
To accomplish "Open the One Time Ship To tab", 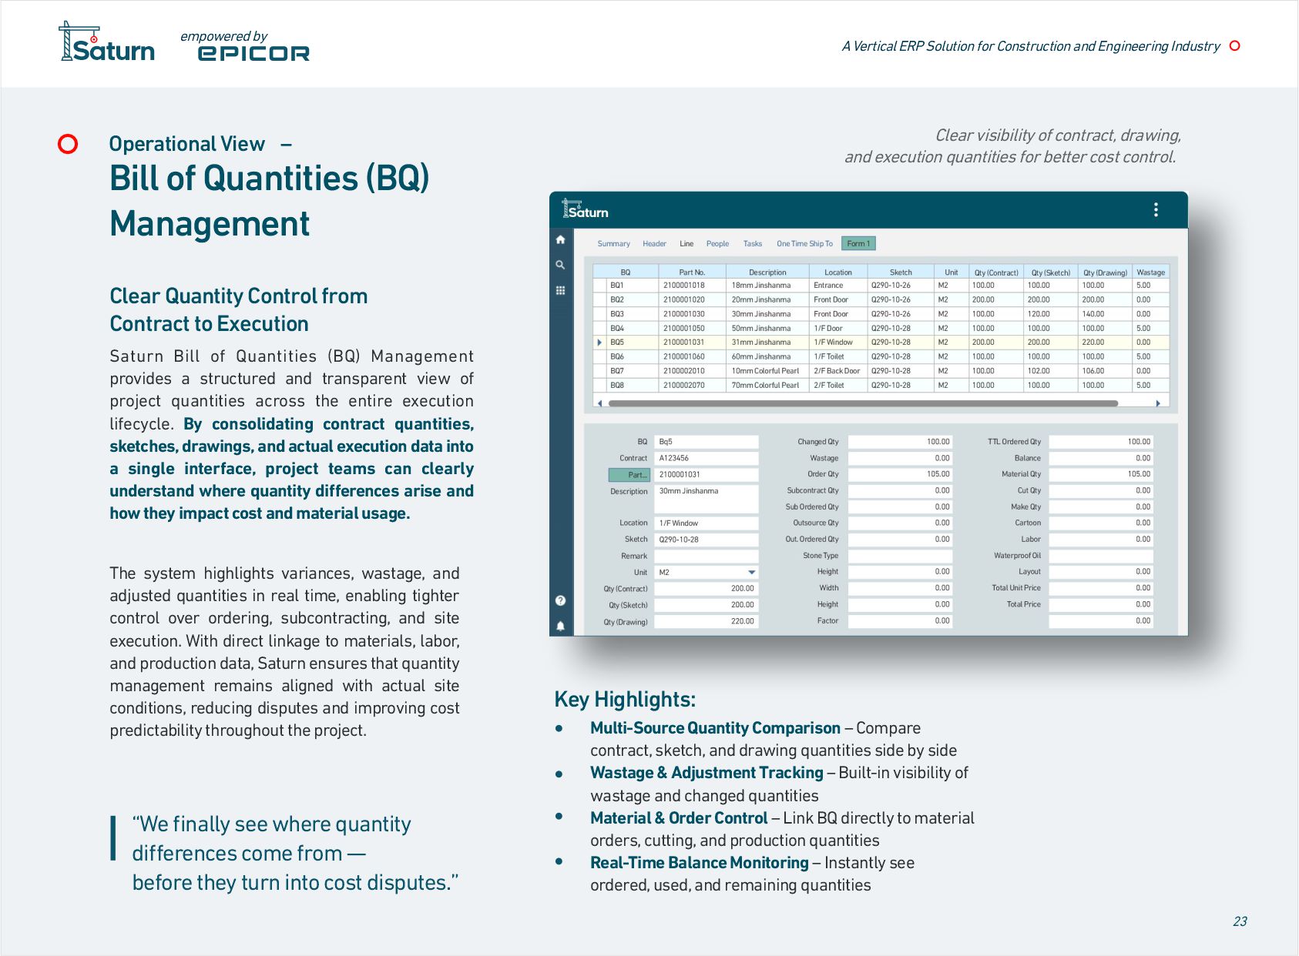I will 804,244.
